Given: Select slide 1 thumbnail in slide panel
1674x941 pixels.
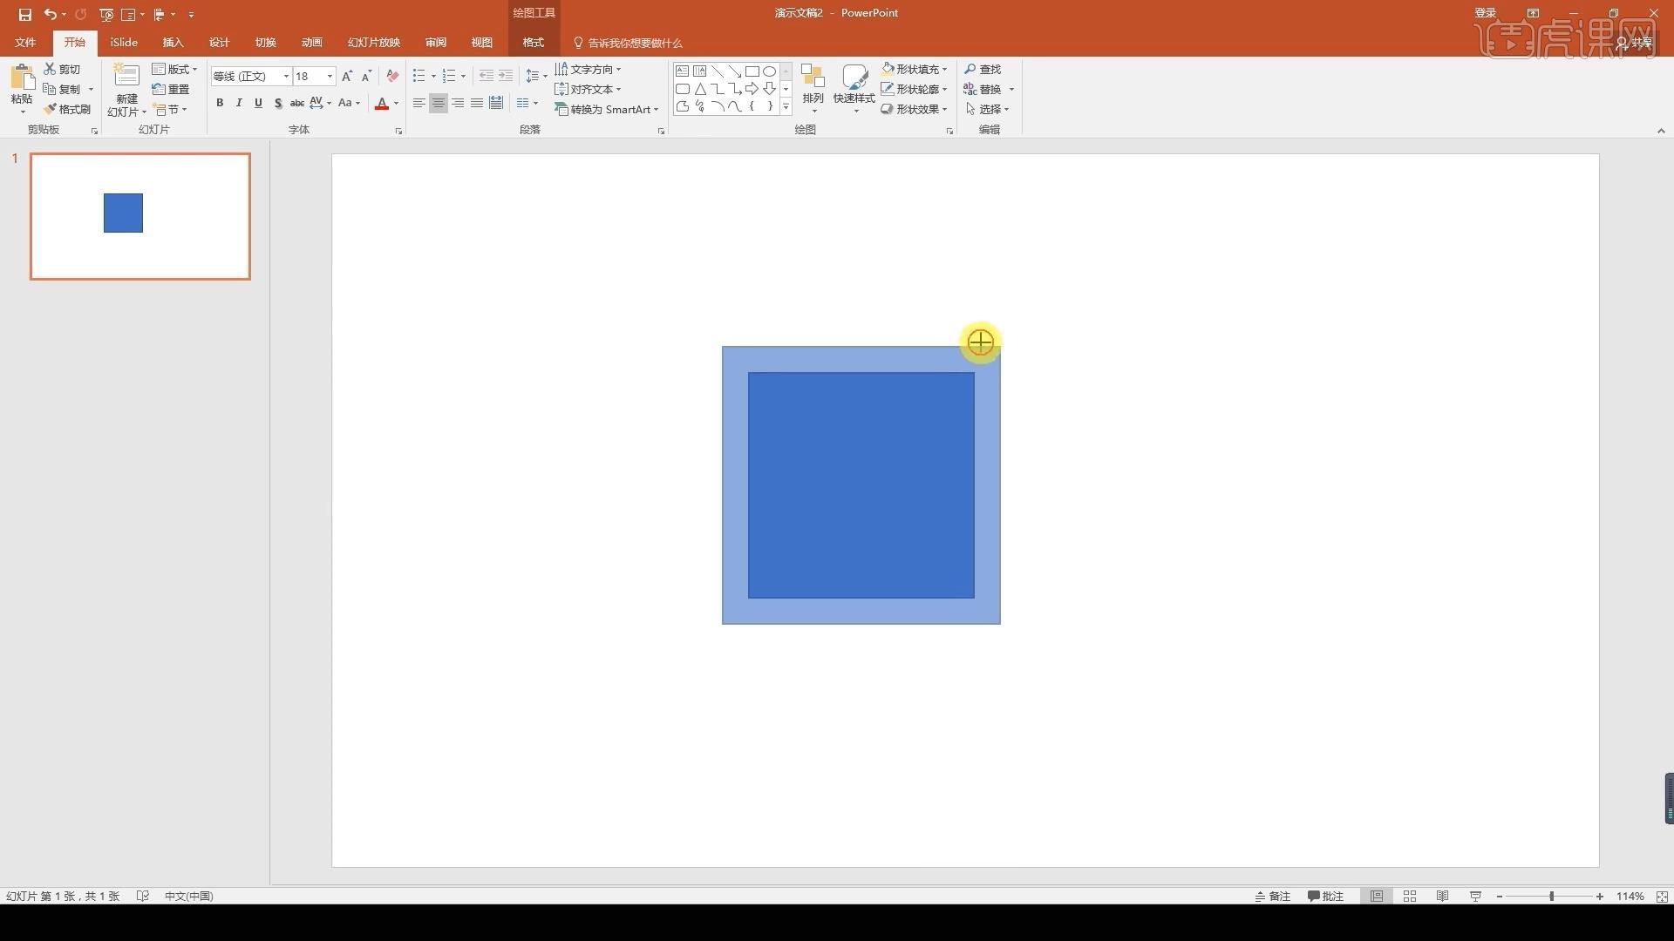Looking at the screenshot, I should (139, 216).
